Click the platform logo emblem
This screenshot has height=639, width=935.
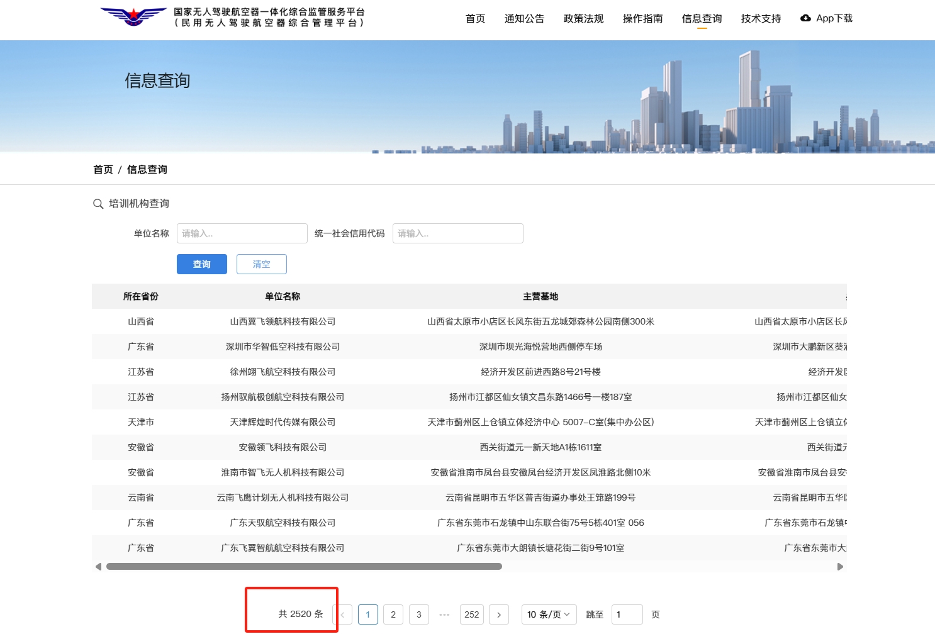pos(133,16)
